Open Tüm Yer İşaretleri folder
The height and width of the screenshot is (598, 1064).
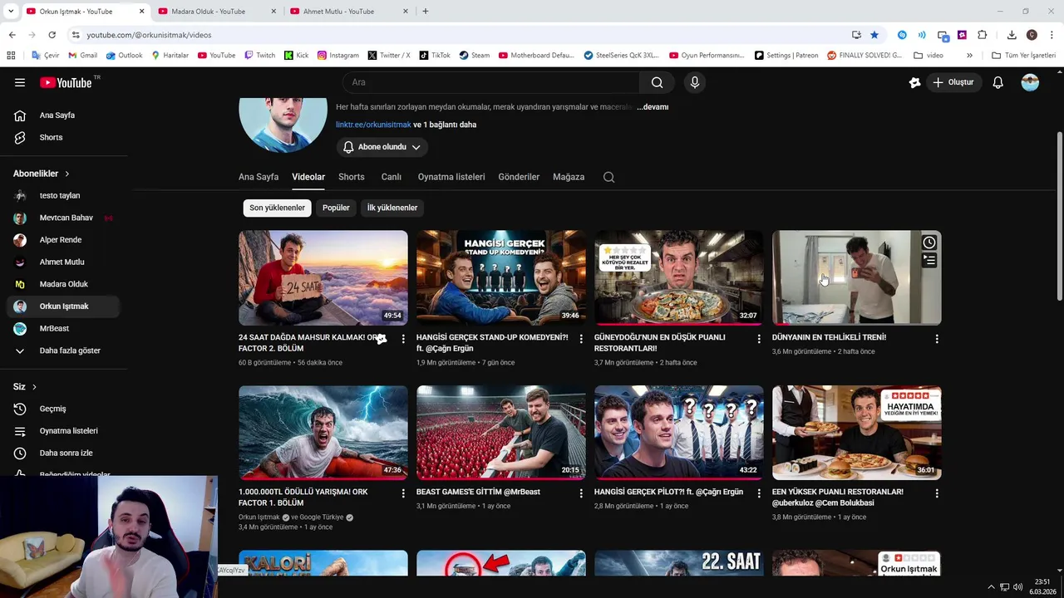(1023, 56)
